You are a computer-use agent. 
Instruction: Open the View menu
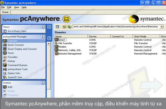point(17,7)
